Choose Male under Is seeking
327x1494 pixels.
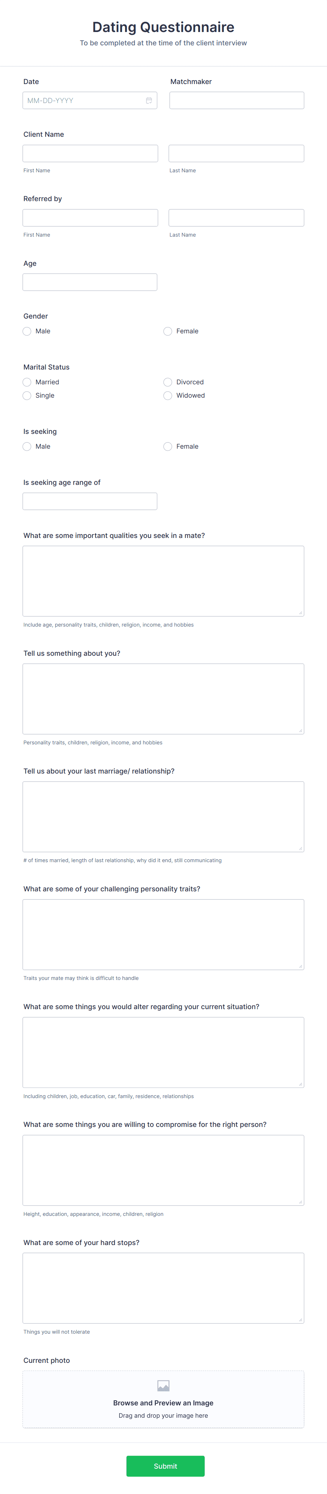tap(27, 447)
